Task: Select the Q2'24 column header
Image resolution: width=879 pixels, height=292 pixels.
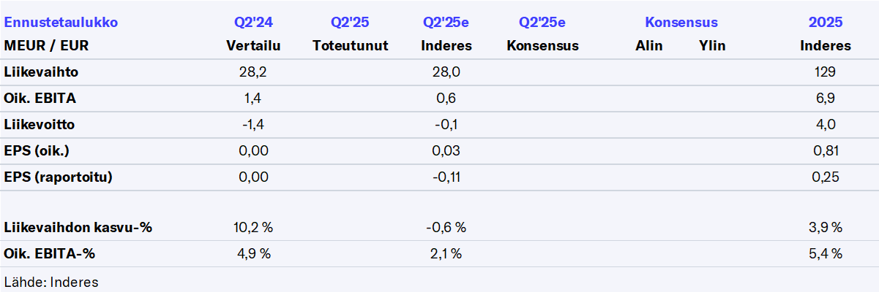Action: click(253, 23)
